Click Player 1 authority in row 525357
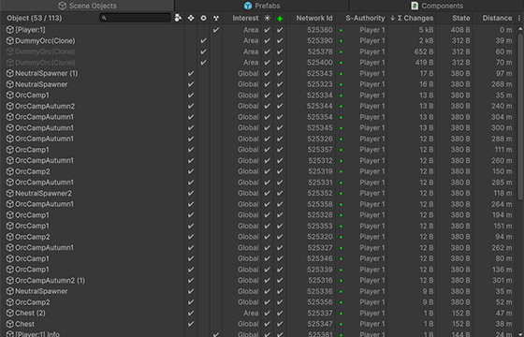This screenshot has width=524, height=337. click(x=372, y=150)
